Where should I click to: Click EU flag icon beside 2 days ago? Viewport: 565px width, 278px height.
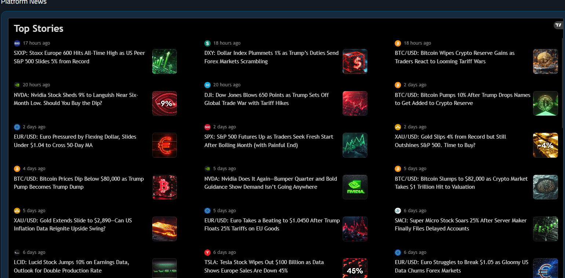[17, 127]
